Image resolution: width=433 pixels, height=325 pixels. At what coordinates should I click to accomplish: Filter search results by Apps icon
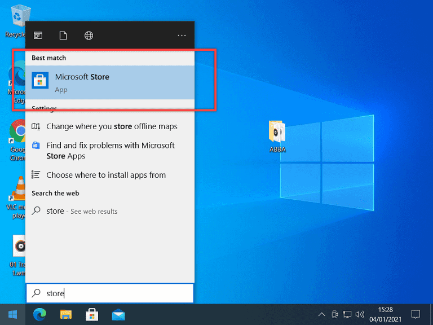pos(38,36)
